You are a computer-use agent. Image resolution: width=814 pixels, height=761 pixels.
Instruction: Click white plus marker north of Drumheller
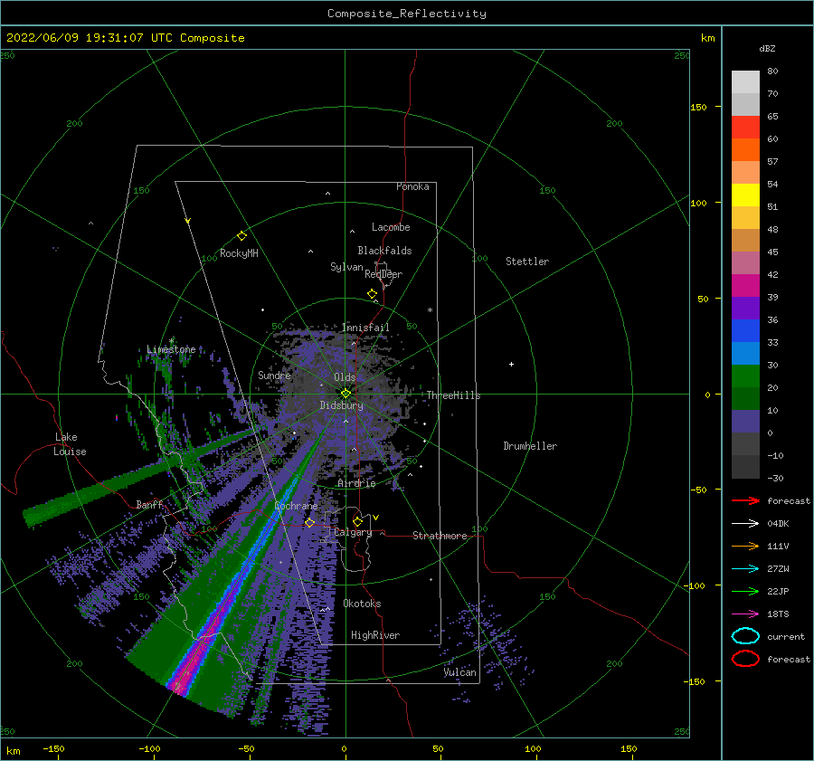click(x=511, y=364)
